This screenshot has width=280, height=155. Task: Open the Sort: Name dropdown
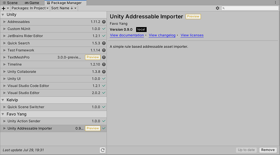pos(64,8)
